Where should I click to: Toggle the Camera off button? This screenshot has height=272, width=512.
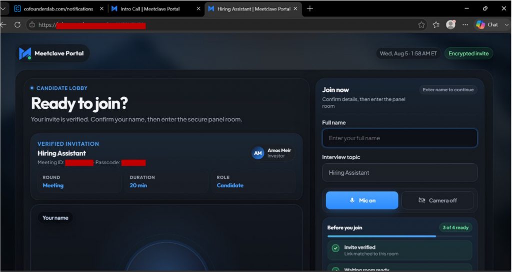click(x=437, y=200)
